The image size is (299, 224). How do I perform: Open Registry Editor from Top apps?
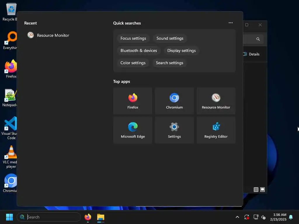pyautogui.click(x=216, y=130)
